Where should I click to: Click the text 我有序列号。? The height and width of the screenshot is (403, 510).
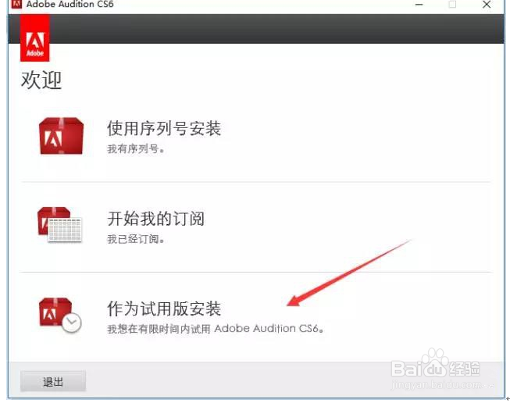click(136, 149)
